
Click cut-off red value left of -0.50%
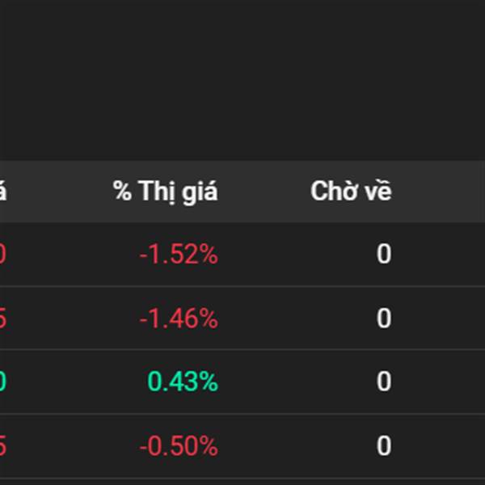tap(2, 445)
